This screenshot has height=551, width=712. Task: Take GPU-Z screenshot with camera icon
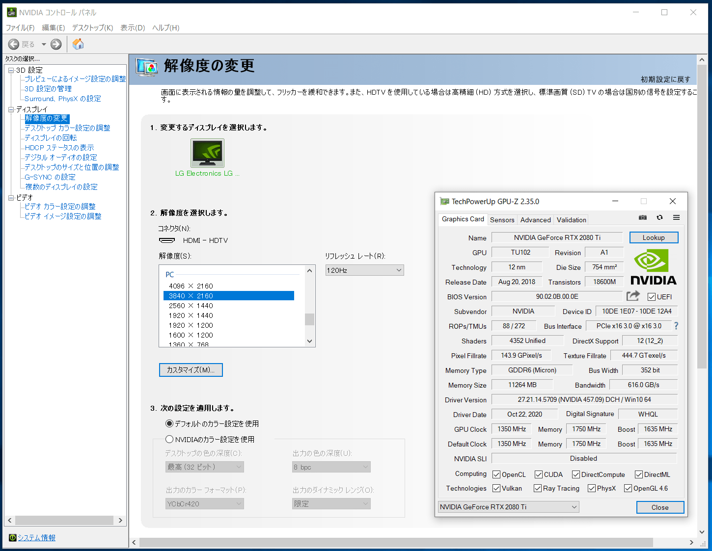(x=643, y=217)
